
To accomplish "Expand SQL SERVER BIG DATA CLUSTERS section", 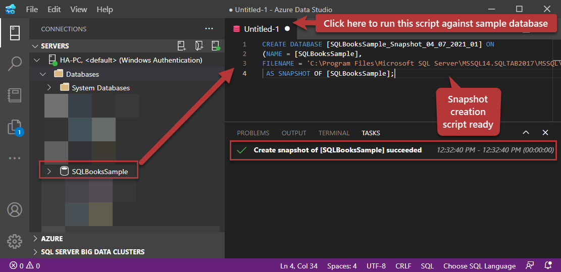I will point(35,252).
